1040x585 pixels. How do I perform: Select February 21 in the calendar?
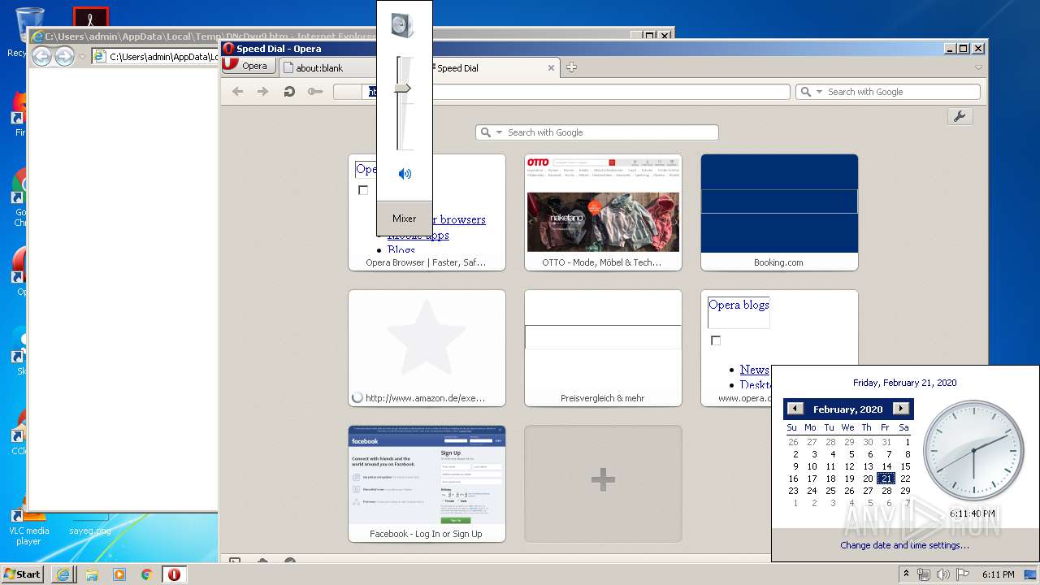pyautogui.click(x=886, y=479)
